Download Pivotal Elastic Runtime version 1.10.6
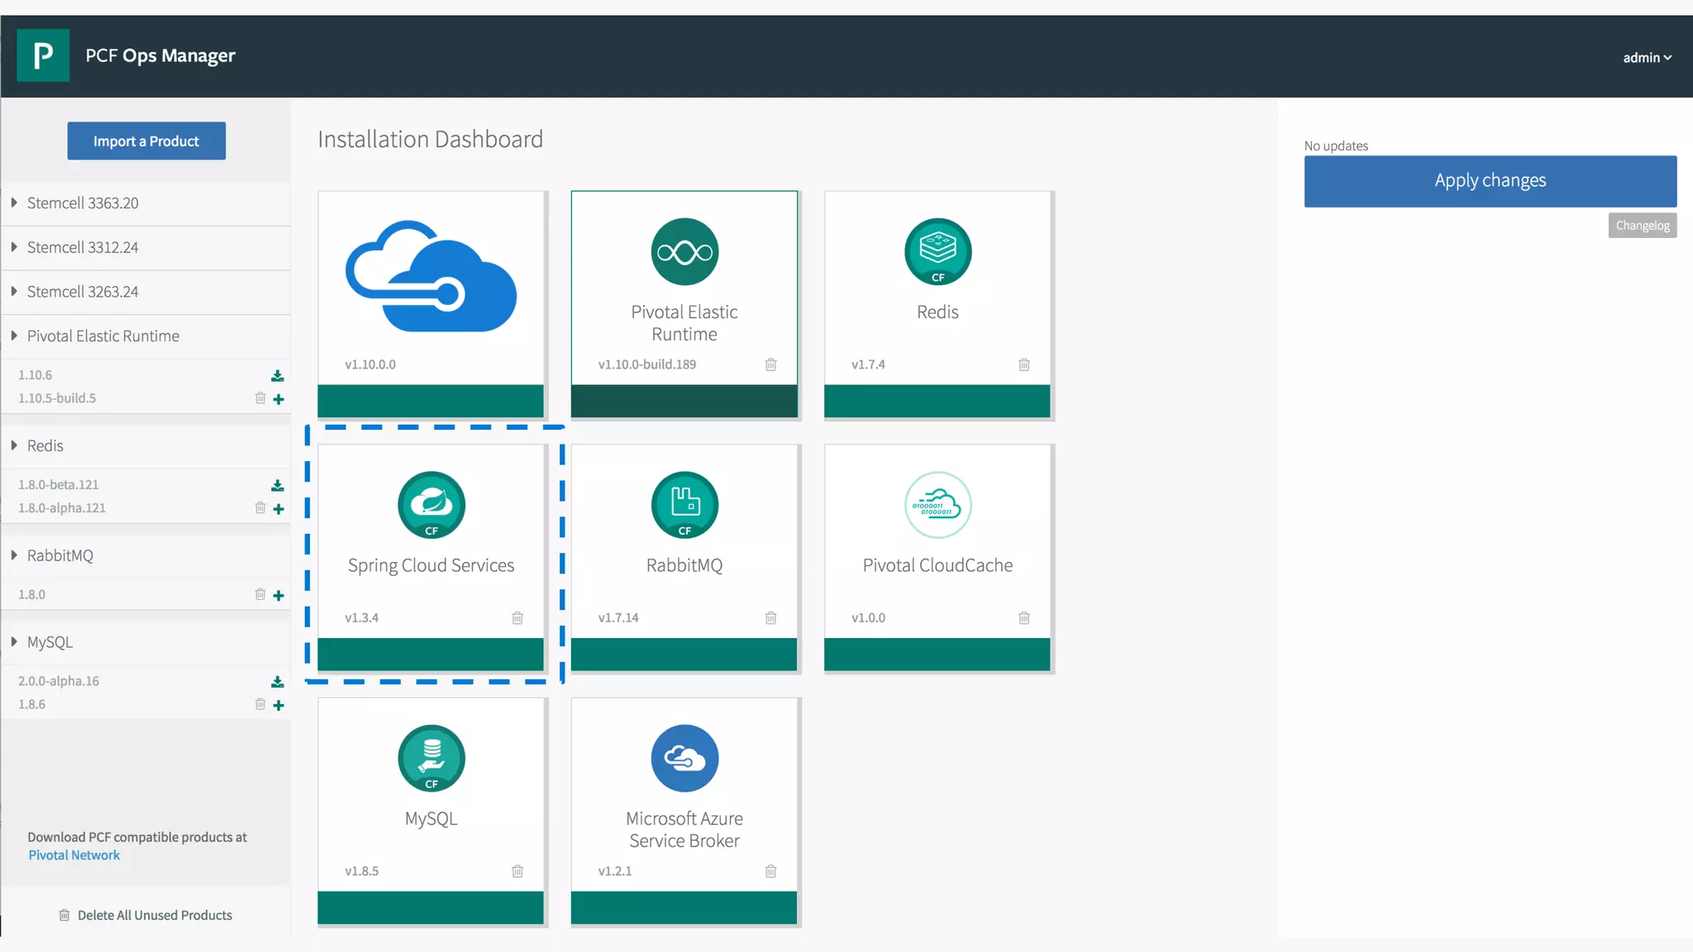This screenshot has width=1693, height=952. 278,376
